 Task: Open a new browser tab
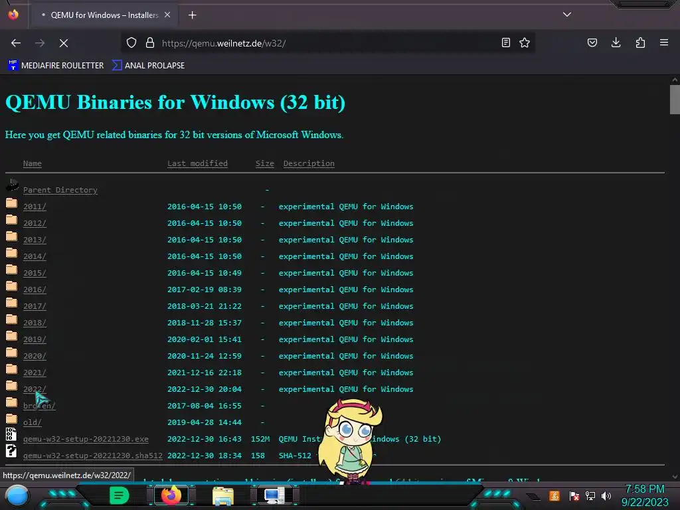pyautogui.click(x=193, y=15)
